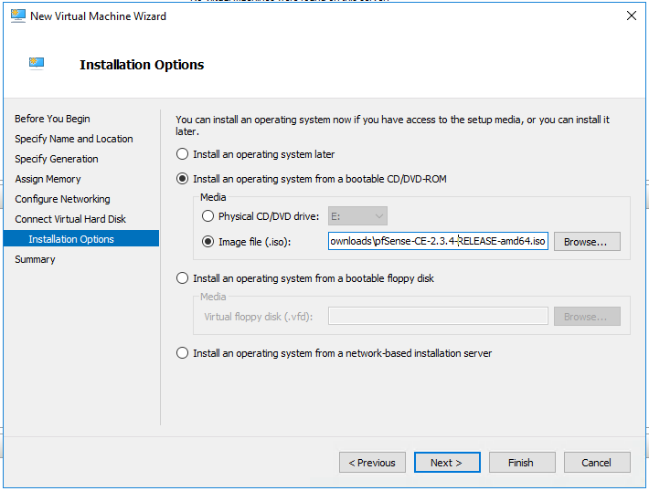Choose install from bootable floppy disk
This screenshot has width=649, height=491.
pyautogui.click(x=183, y=278)
